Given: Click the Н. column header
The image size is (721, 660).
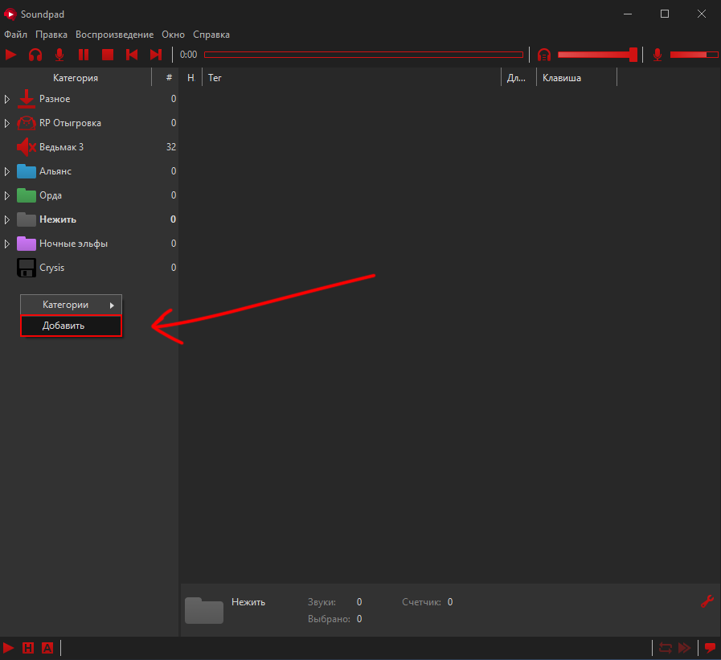Looking at the screenshot, I should [x=190, y=78].
